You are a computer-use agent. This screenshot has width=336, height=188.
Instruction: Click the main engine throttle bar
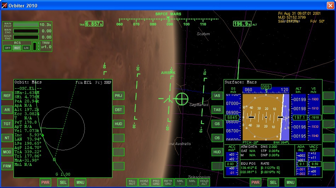point(26,31)
